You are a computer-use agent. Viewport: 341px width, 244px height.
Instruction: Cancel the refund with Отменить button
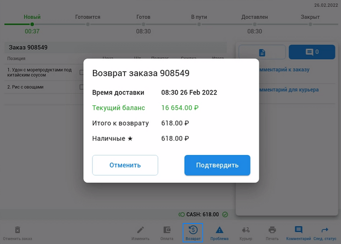click(x=125, y=165)
